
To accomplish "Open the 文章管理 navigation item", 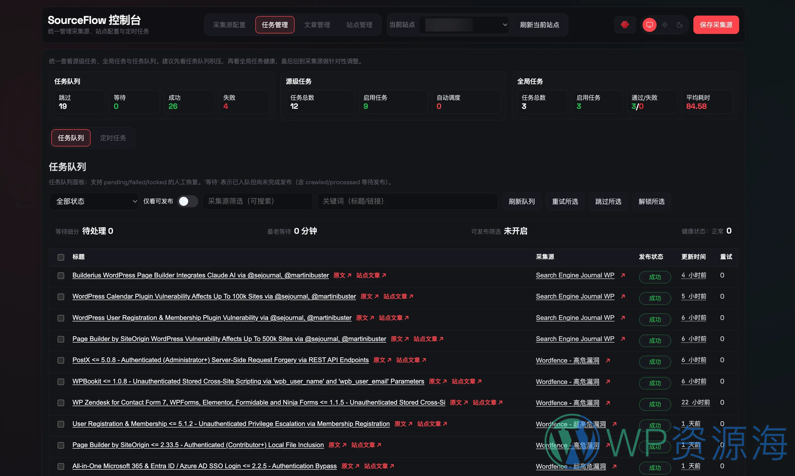I will (317, 25).
